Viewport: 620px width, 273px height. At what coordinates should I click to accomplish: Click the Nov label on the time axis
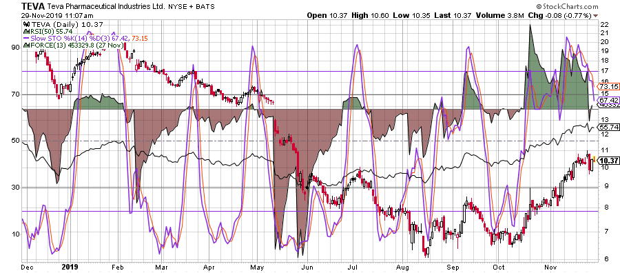551,267
